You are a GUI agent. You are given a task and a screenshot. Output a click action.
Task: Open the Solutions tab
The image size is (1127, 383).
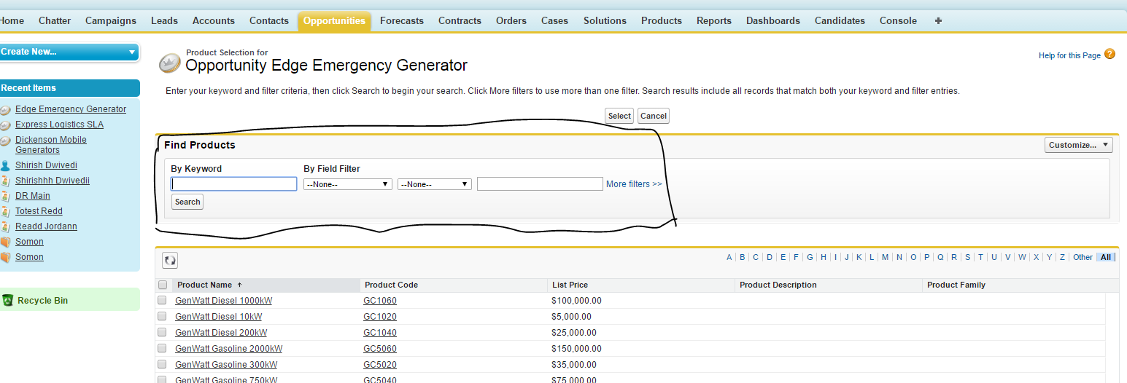pos(605,20)
